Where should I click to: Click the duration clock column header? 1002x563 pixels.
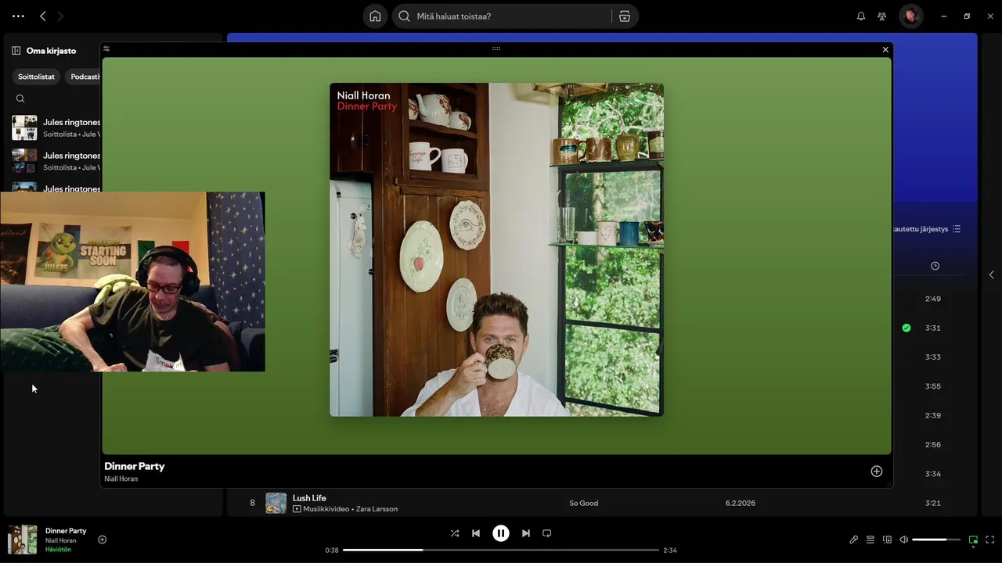[935, 266]
